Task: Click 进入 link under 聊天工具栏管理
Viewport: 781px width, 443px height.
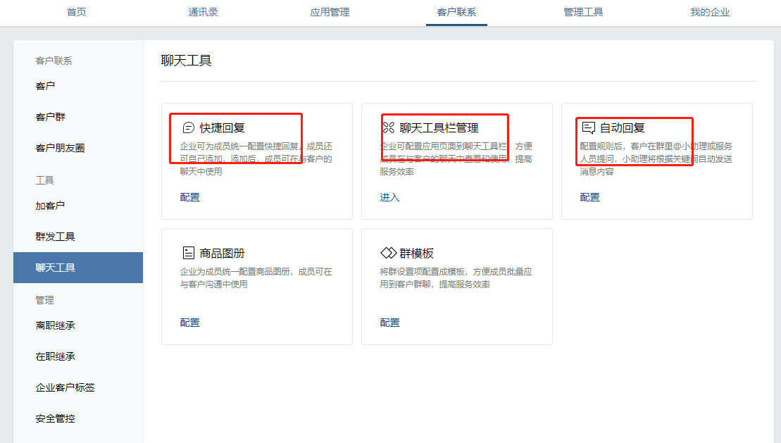Action: (x=389, y=197)
